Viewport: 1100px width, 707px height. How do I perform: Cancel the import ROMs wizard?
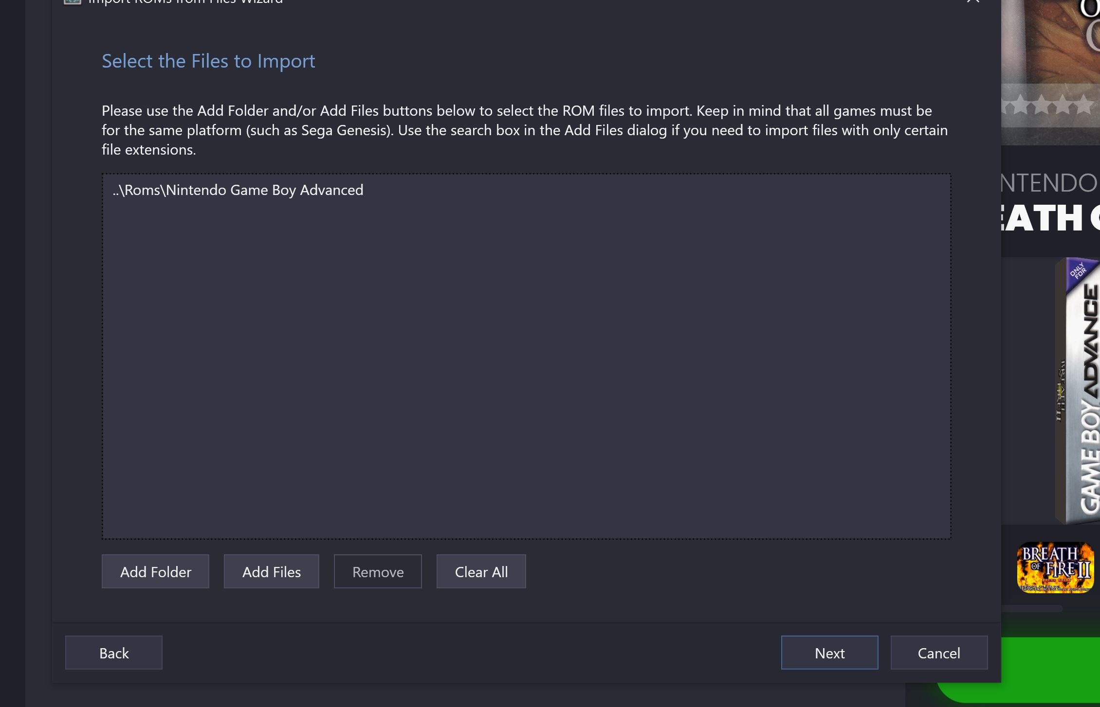click(939, 653)
